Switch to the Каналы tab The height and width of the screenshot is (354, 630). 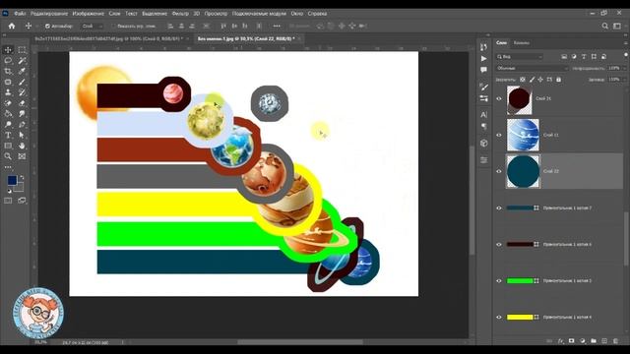[x=522, y=43]
